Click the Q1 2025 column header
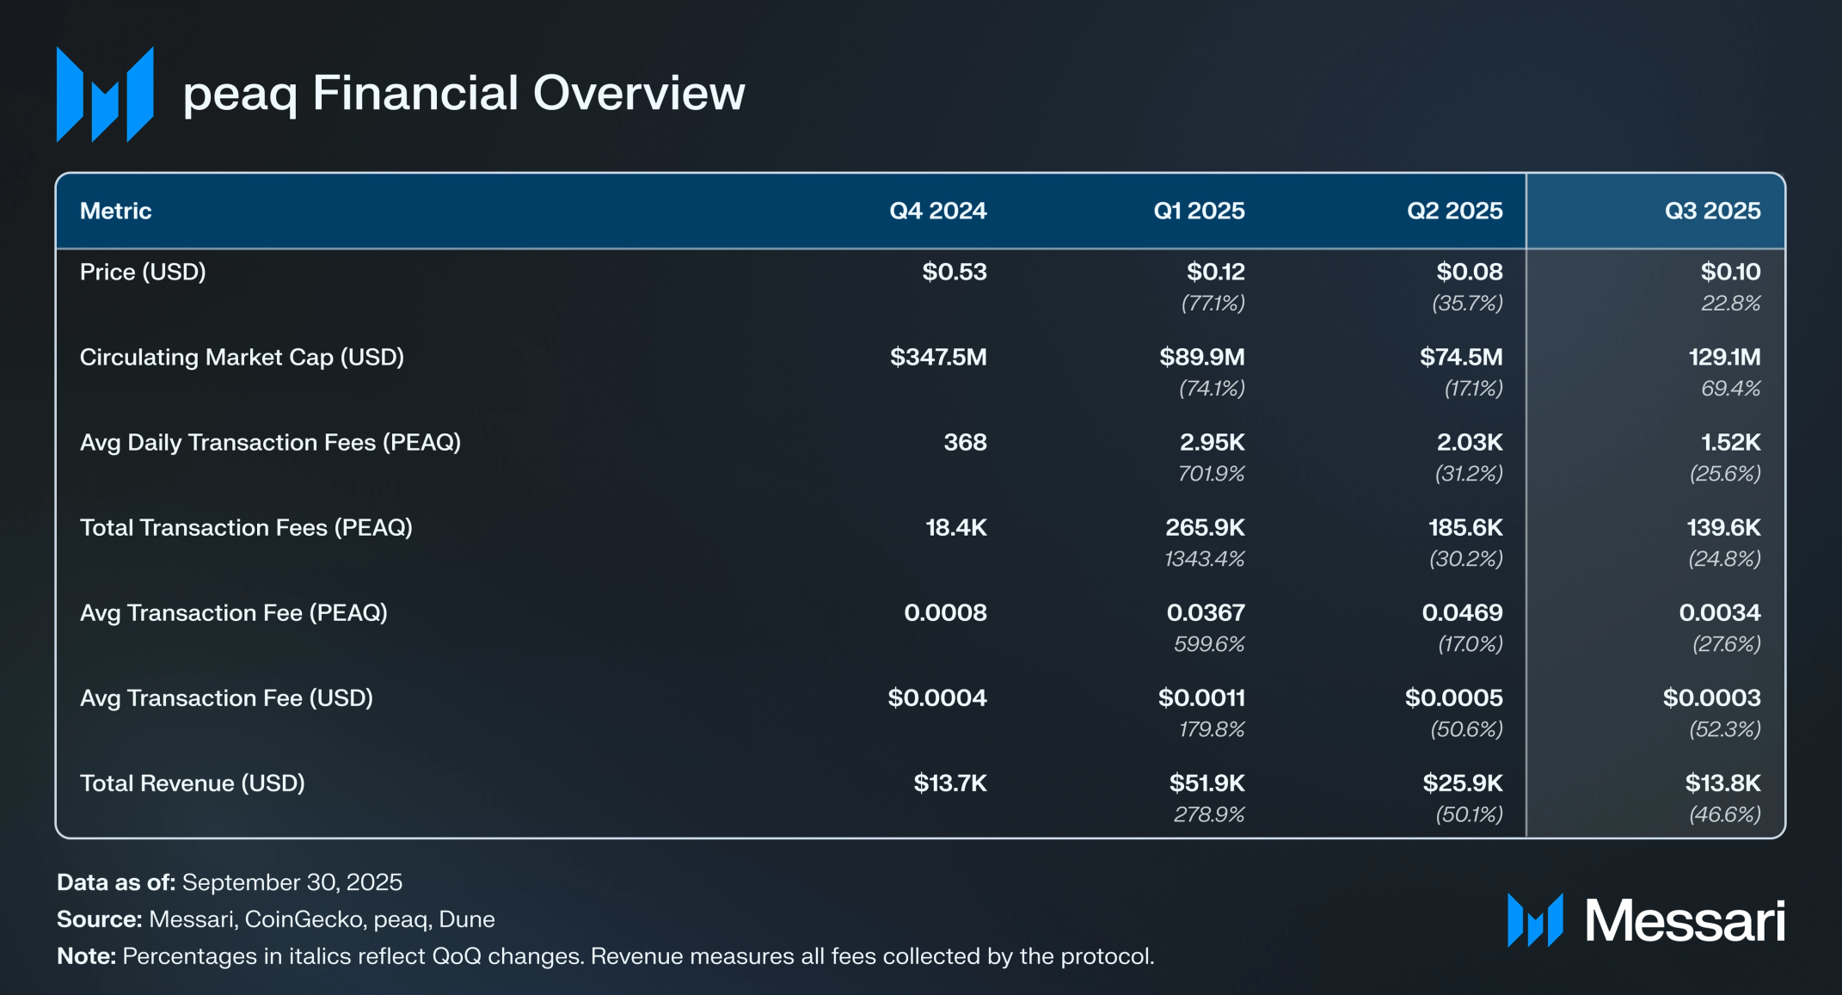1842x995 pixels. click(x=1198, y=211)
